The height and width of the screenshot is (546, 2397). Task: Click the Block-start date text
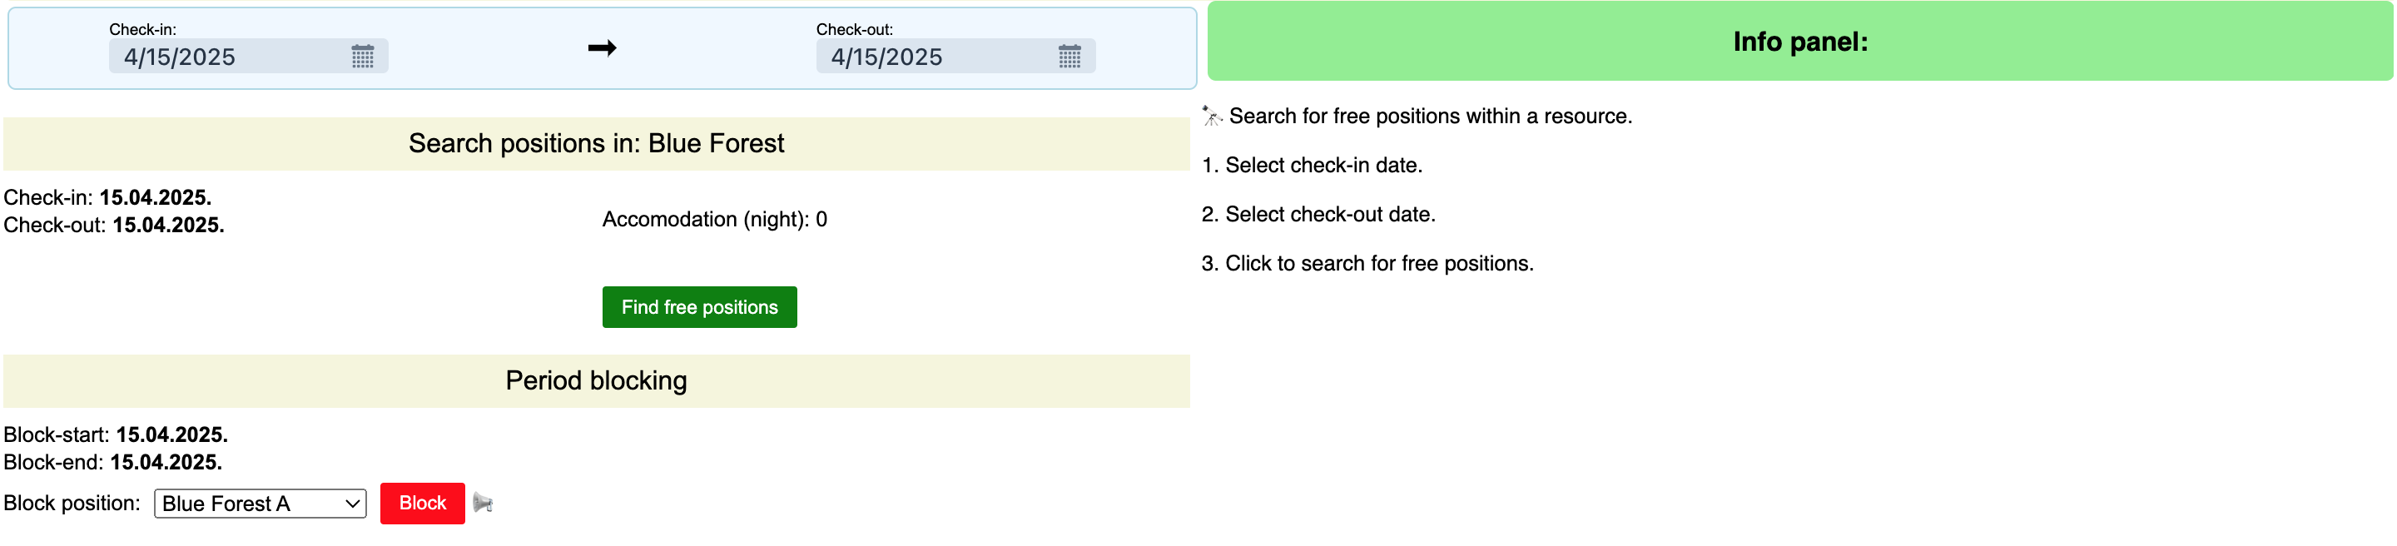tap(171, 434)
